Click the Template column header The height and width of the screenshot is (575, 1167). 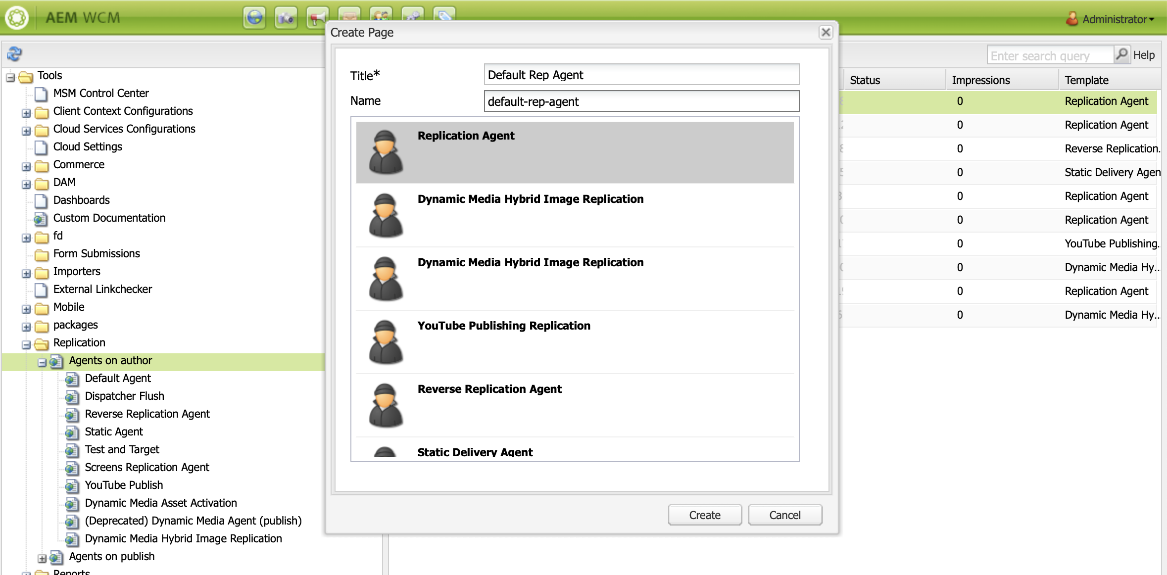1086,80
